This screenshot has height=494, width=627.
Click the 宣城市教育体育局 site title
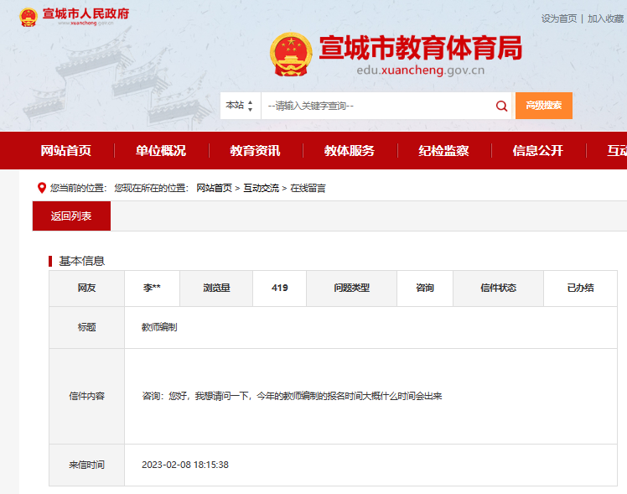point(420,49)
